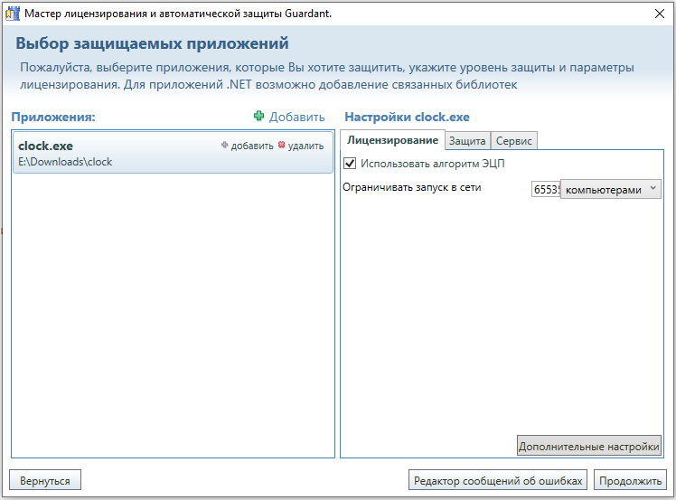Click the Вернуться button
The image size is (676, 500).
point(45,480)
